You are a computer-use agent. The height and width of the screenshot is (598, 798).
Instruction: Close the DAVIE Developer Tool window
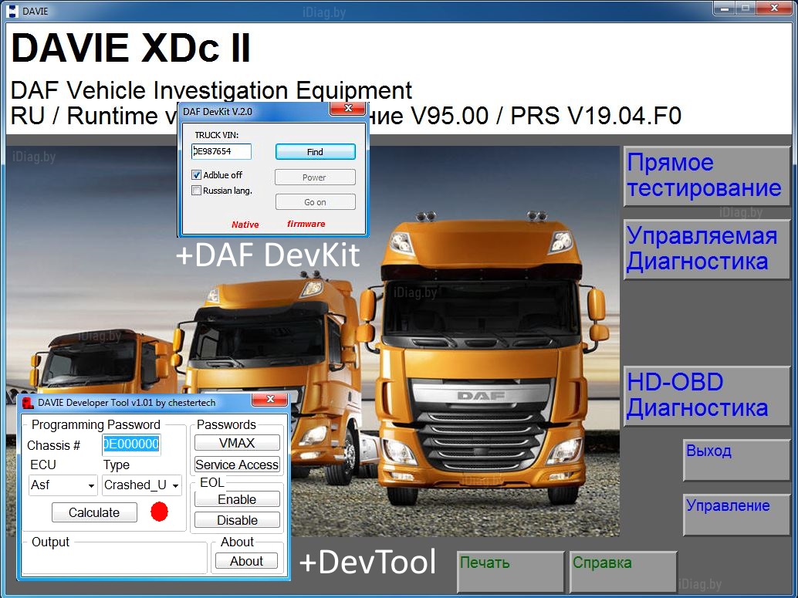click(270, 400)
